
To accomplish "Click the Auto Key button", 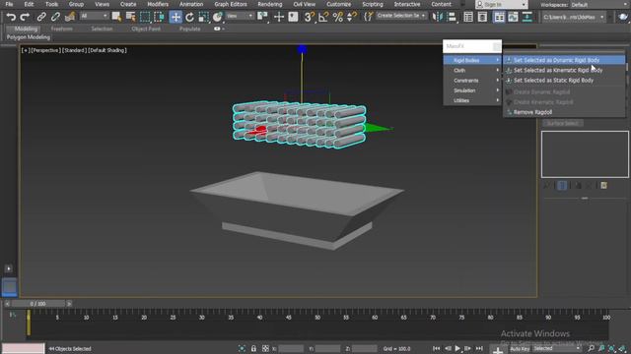I will point(520,349).
